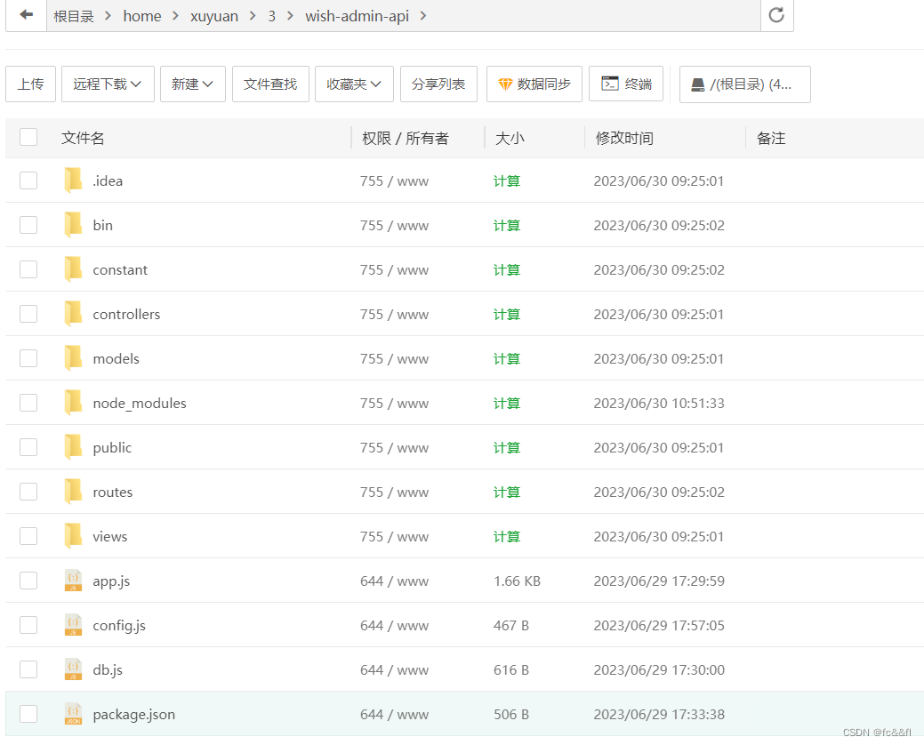Click the crown icon on 数据同步 button
This screenshot has height=745, width=924.
pyautogui.click(x=507, y=84)
